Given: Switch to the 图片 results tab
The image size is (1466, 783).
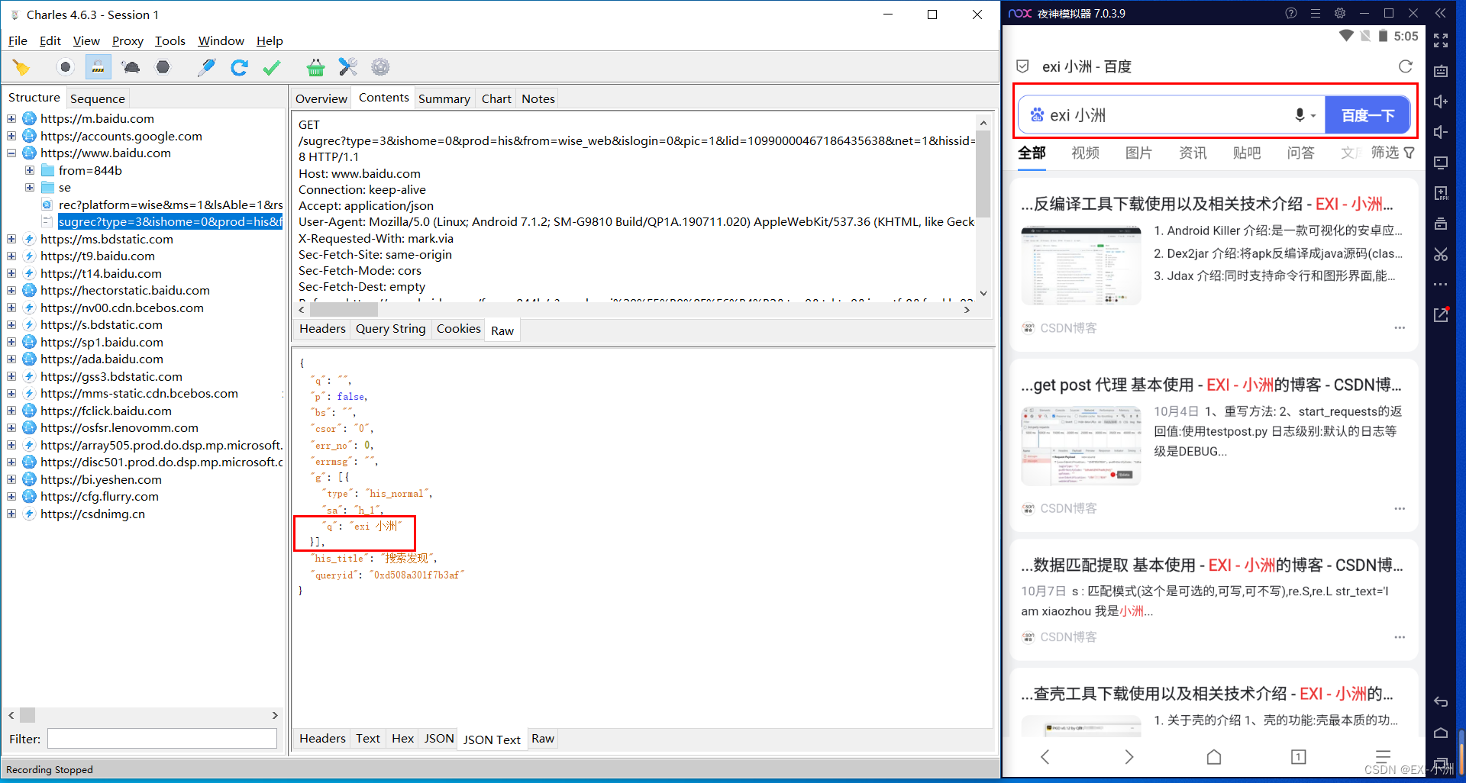Looking at the screenshot, I should (x=1138, y=153).
